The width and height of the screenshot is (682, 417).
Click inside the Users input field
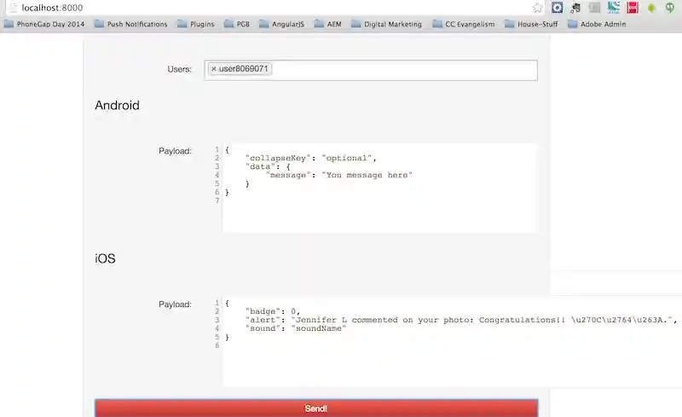pos(401,70)
